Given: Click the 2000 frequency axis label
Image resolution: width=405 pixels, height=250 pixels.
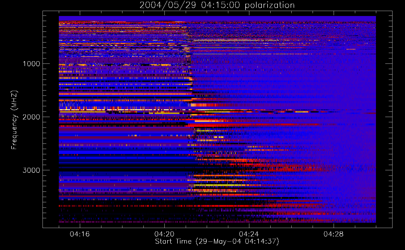Looking at the screenshot, I should coord(31,117).
